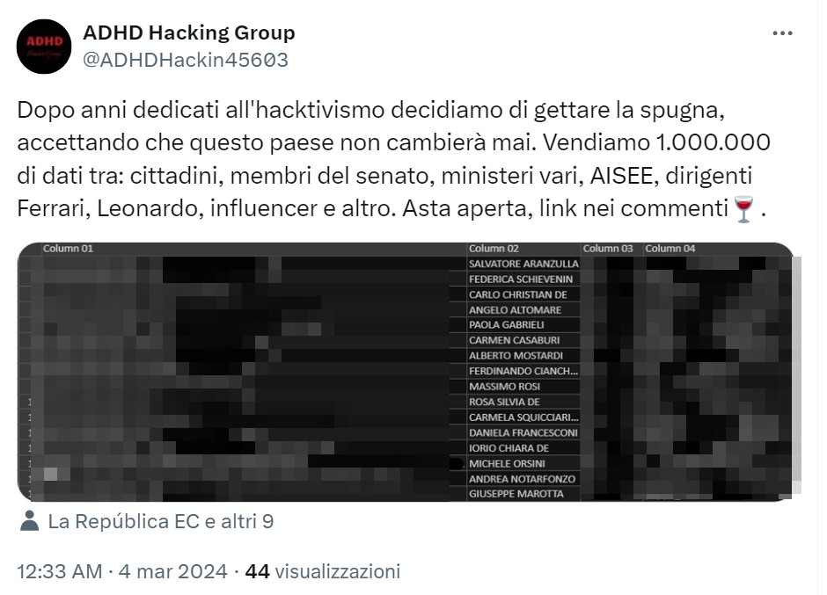Select the Column 03 header
Screen dimensions: 827x595
pos(608,248)
